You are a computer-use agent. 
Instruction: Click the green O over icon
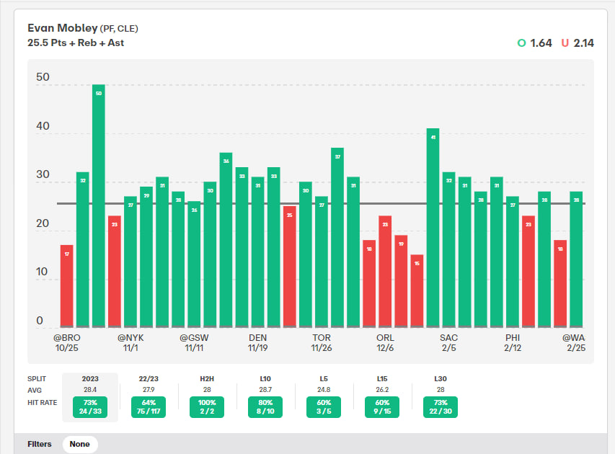[x=522, y=43]
